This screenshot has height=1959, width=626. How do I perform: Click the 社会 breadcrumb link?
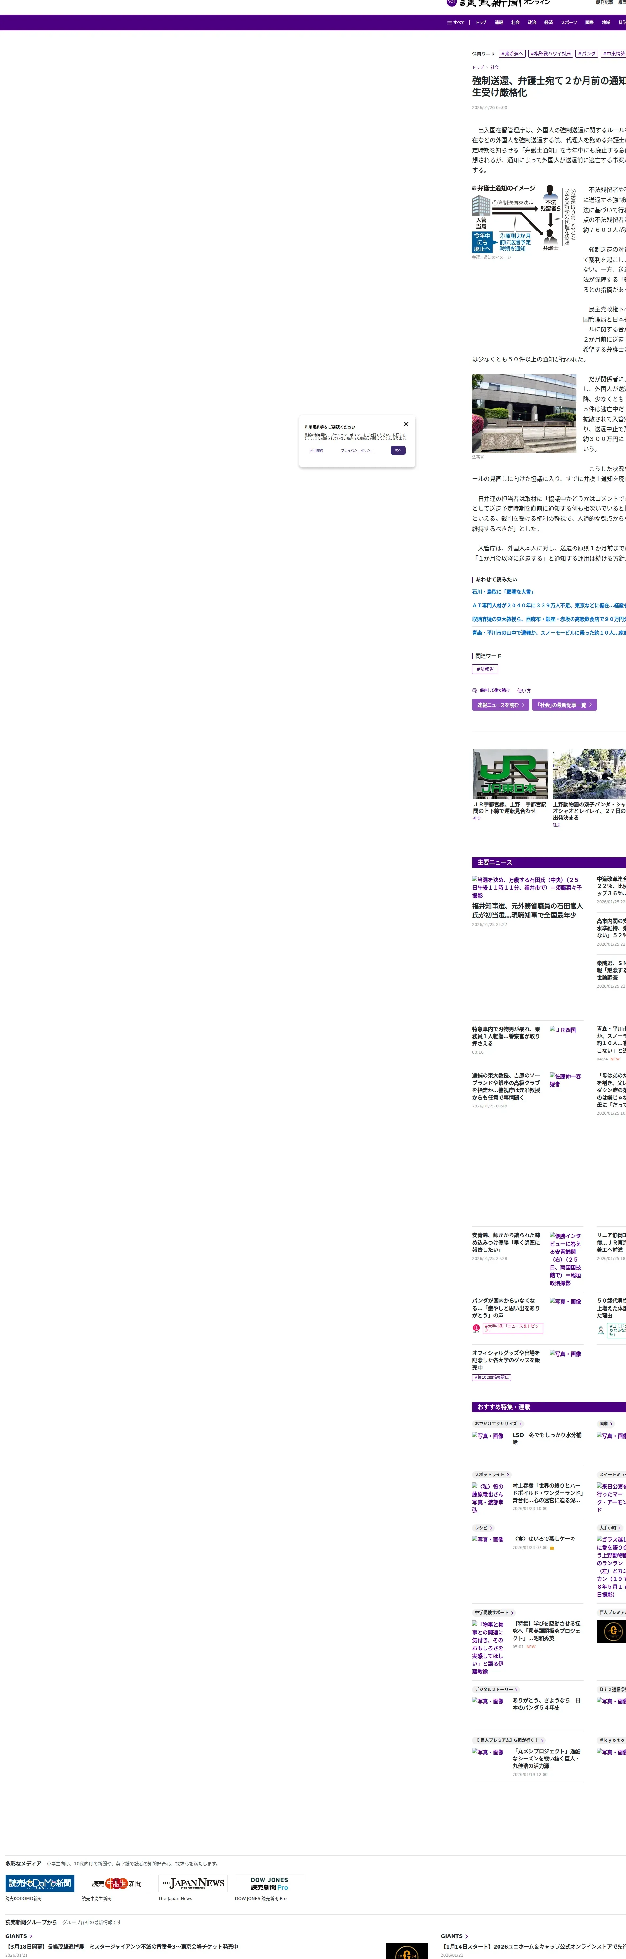495,68
